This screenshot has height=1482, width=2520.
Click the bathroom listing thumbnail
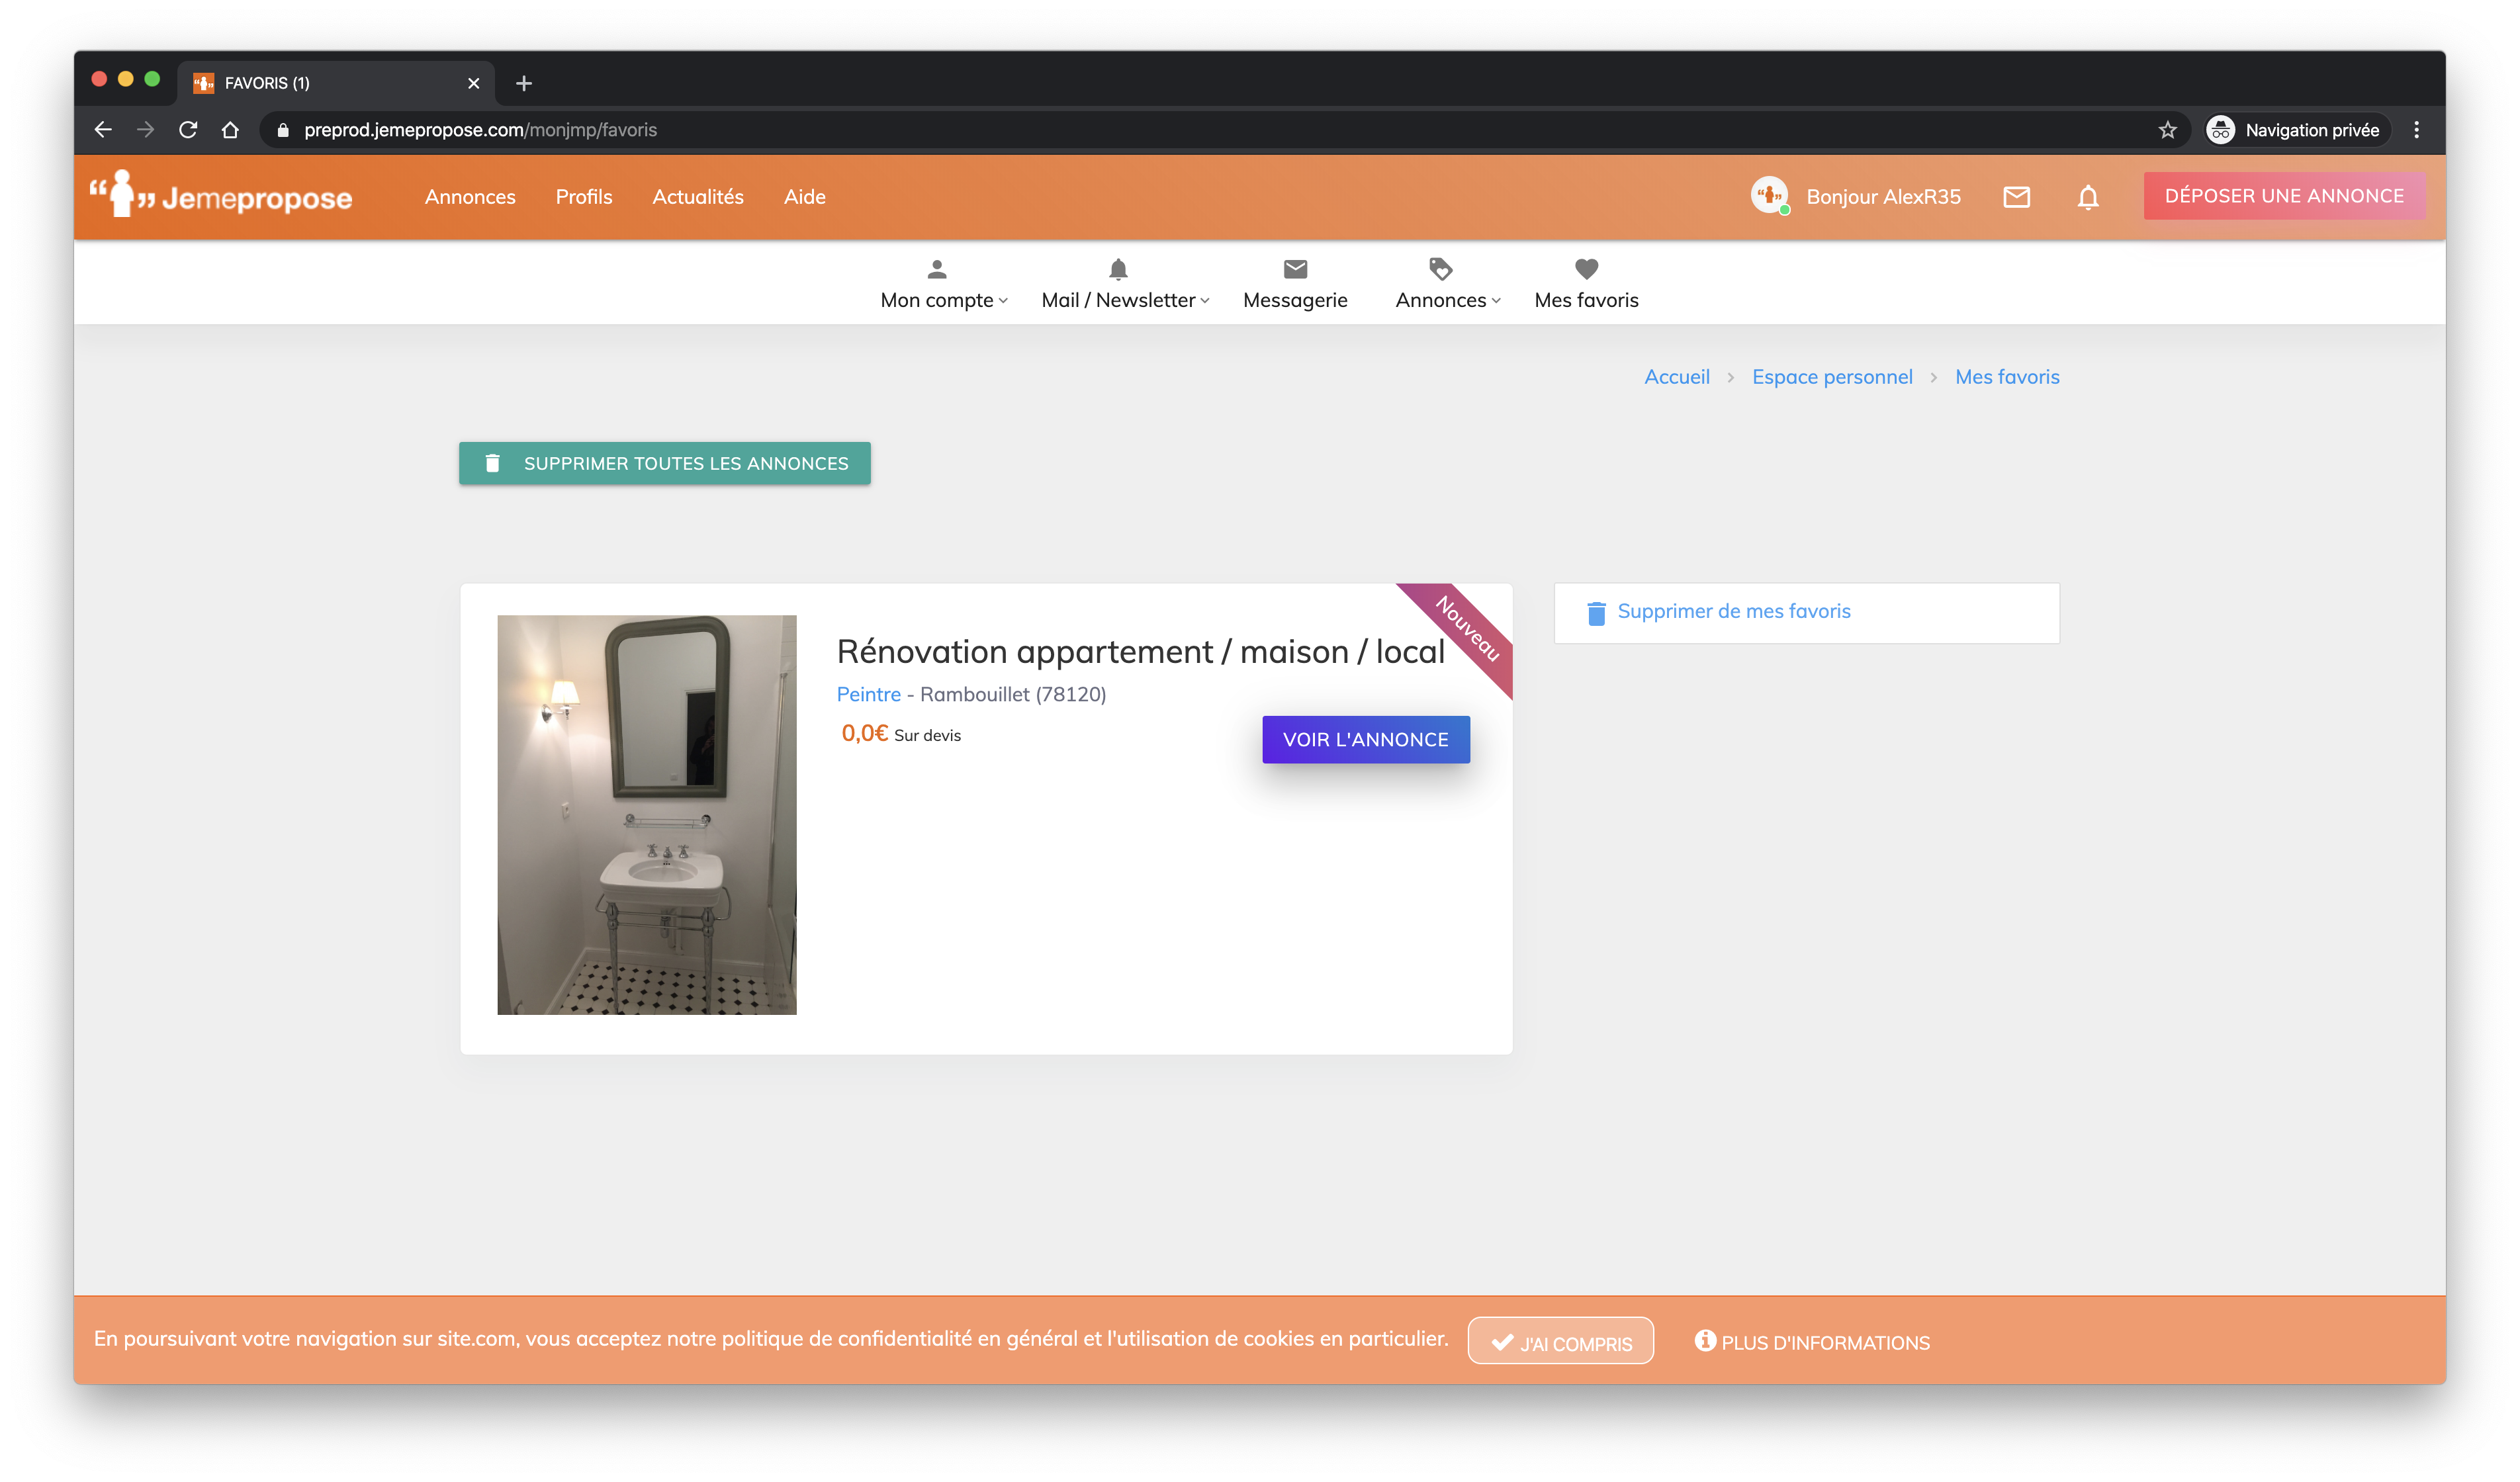coord(647,814)
